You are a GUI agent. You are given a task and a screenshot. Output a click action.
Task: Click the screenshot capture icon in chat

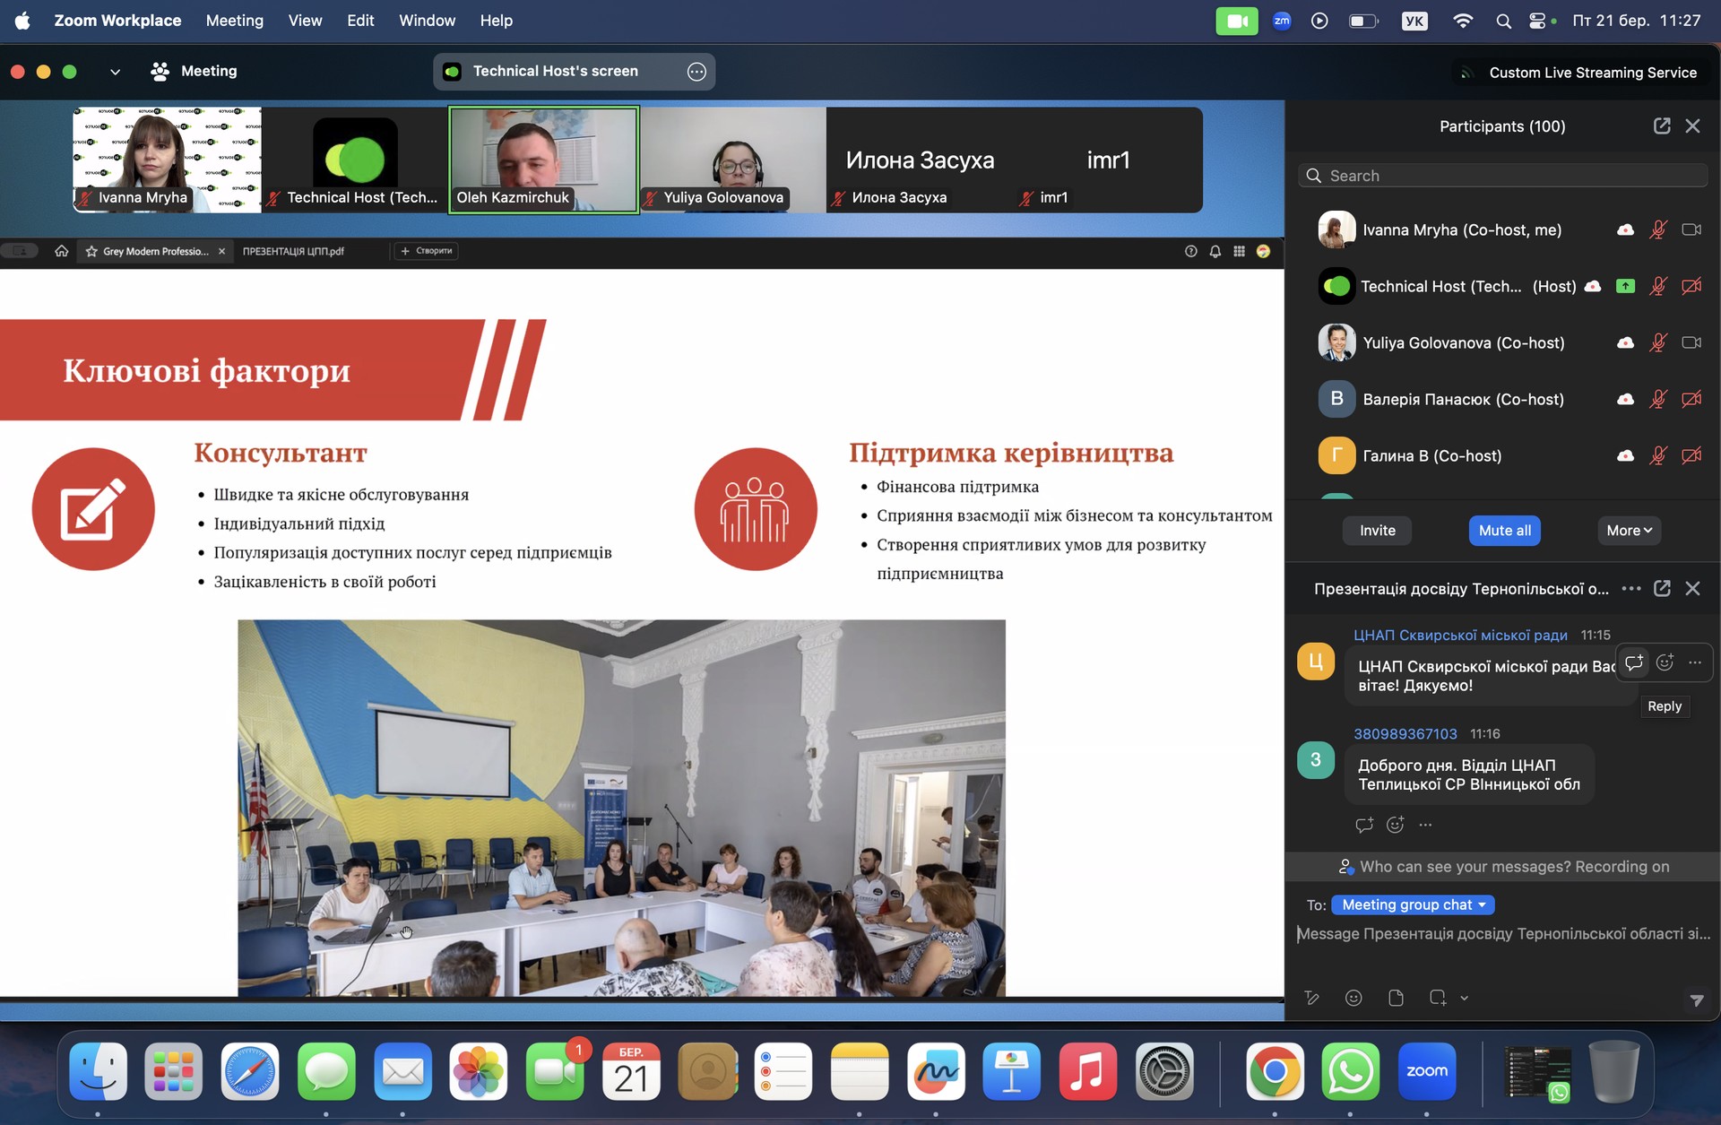tap(1438, 998)
